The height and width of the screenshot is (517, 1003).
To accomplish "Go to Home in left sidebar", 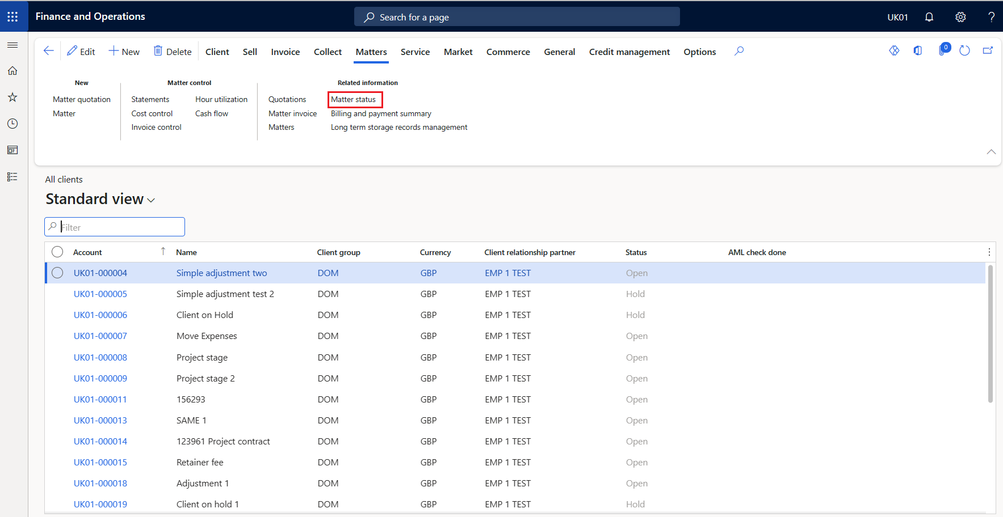I will tap(12, 71).
